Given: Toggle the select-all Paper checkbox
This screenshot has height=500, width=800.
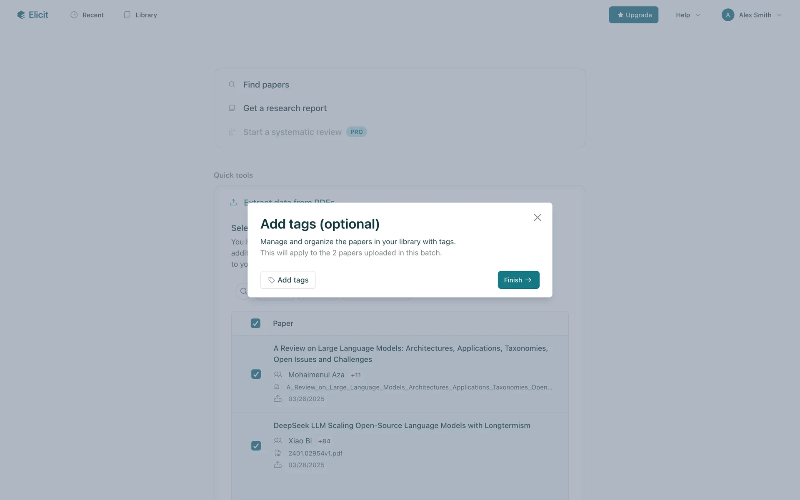Looking at the screenshot, I should [255, 323].
